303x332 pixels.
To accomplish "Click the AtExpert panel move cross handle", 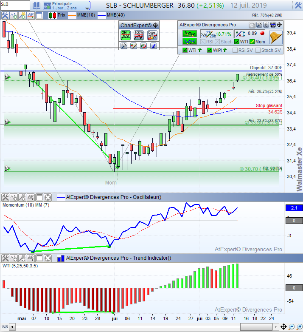I will coord(279,25).
